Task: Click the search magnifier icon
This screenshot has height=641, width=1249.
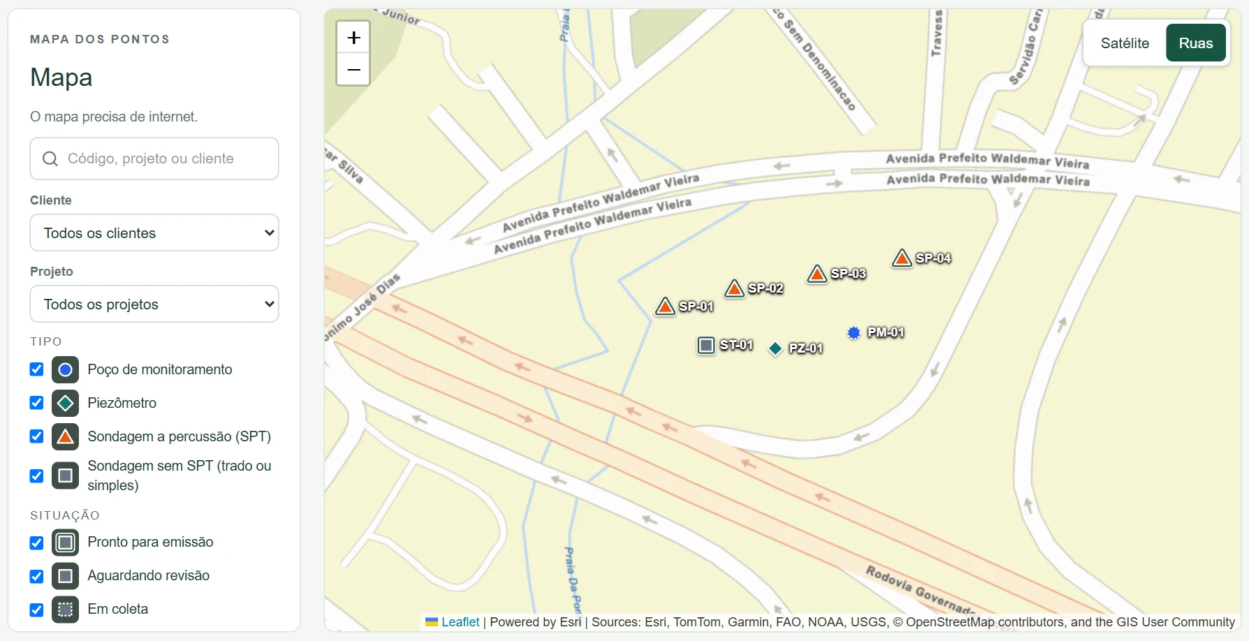Action: (50, 159)
